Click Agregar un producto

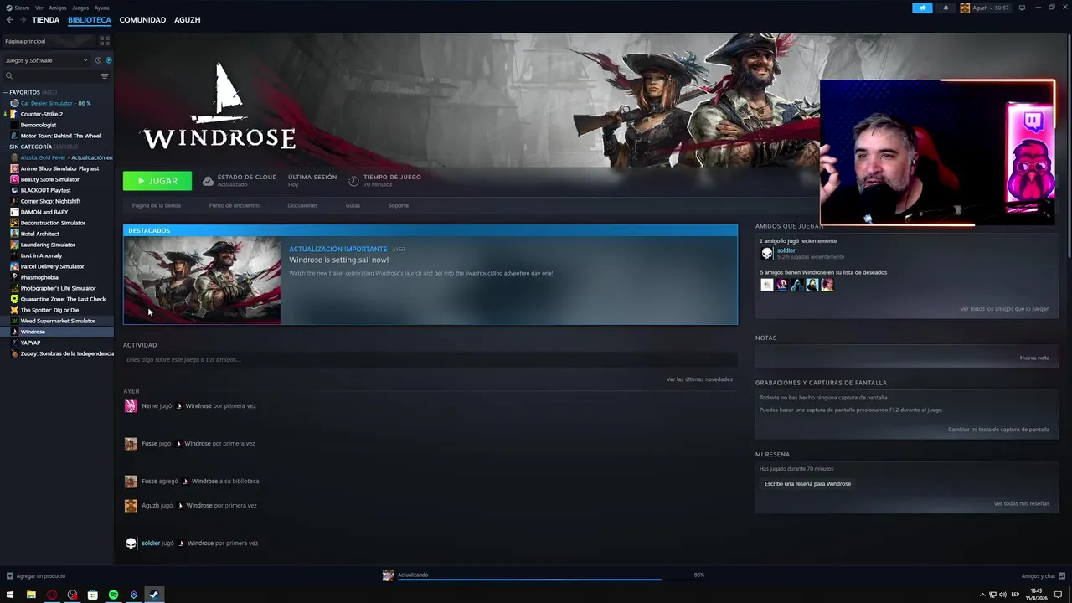[x=36, y=576]
